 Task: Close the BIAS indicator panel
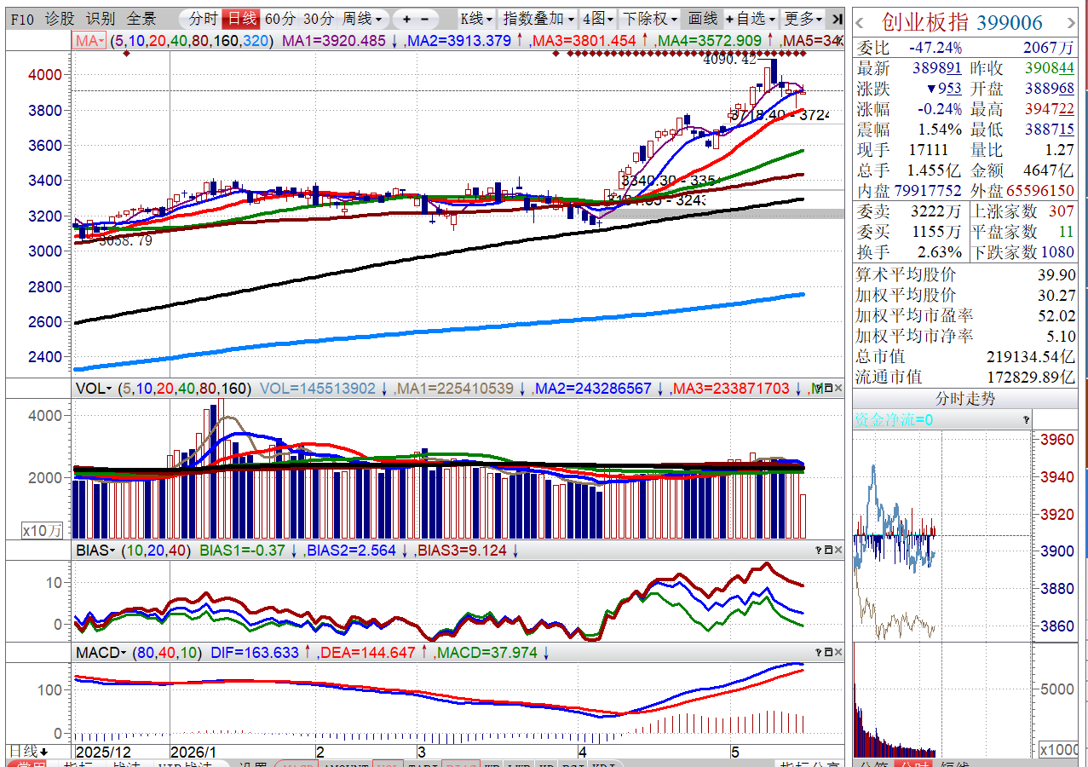point(839,551)
